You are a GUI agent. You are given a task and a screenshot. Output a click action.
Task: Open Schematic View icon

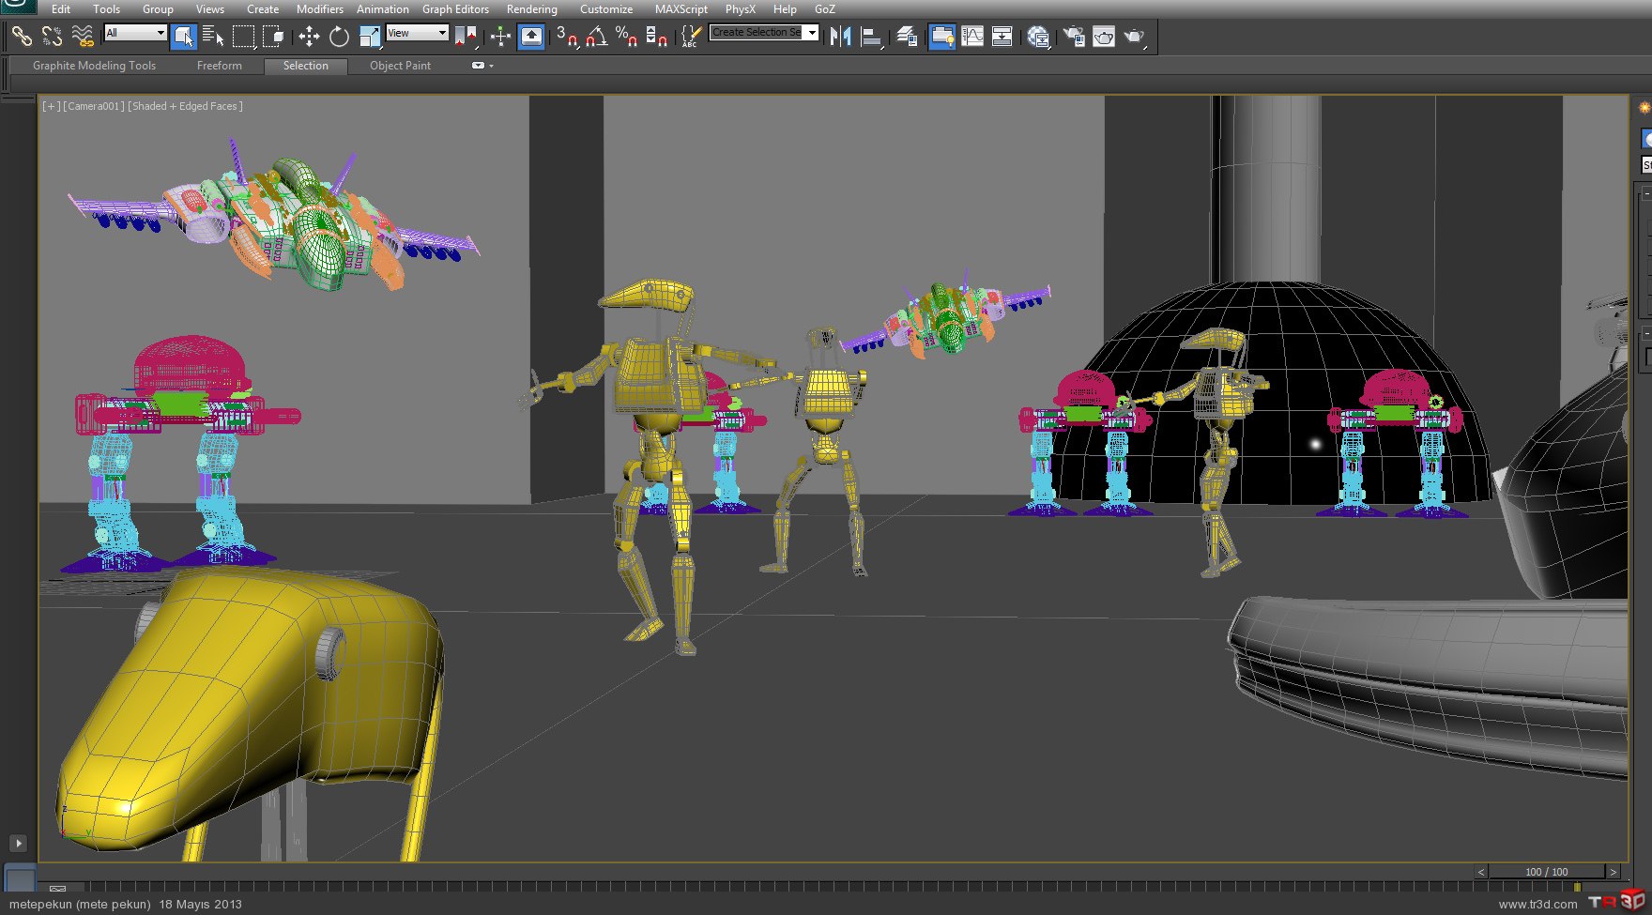tap(1002, 37)
